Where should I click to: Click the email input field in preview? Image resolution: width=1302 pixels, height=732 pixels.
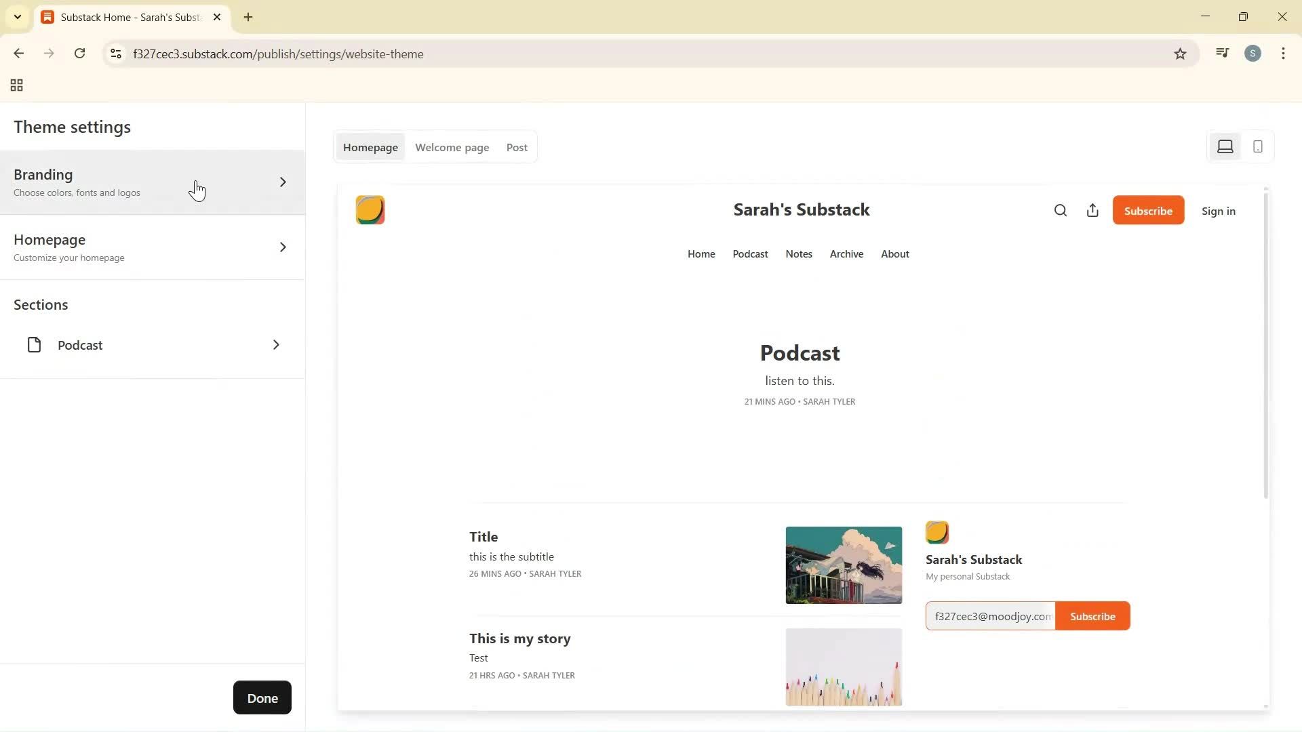pyautogui.click(x=991, y=616)
